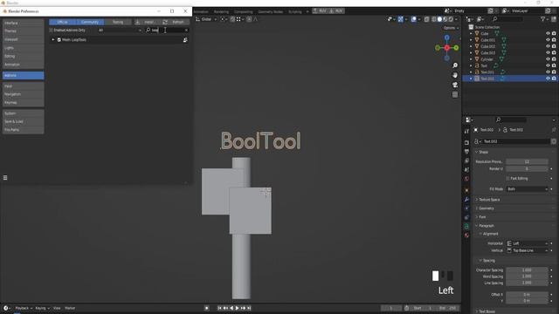Select the Add-ons section in Preferences
Image resolution: width=559 pixels, height=314 pixels.
[24, 76]
